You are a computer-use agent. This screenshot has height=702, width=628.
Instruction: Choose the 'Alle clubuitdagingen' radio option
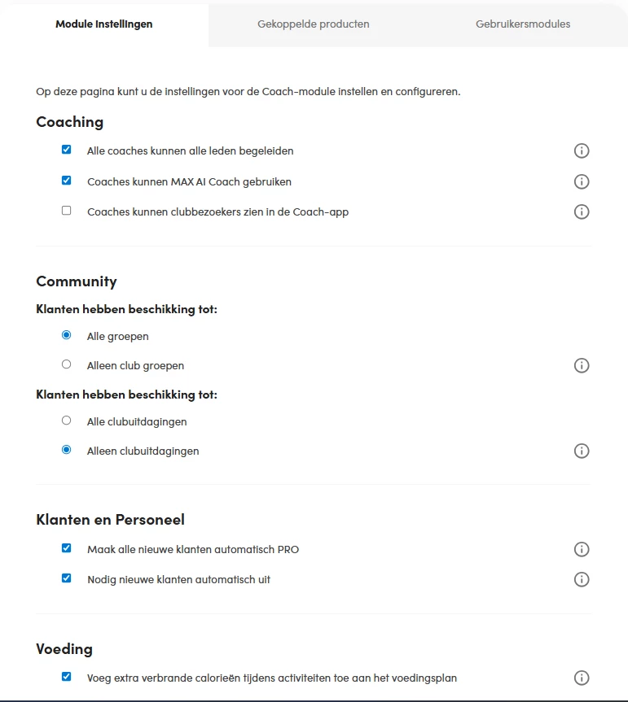coord(67,421)
